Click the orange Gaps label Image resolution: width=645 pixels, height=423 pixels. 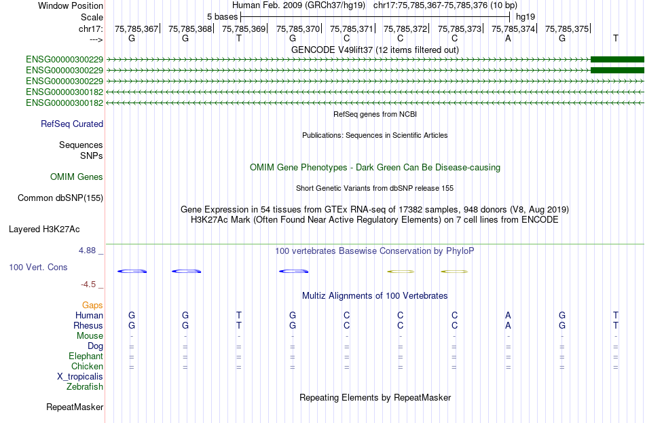[x=92, y=306]
